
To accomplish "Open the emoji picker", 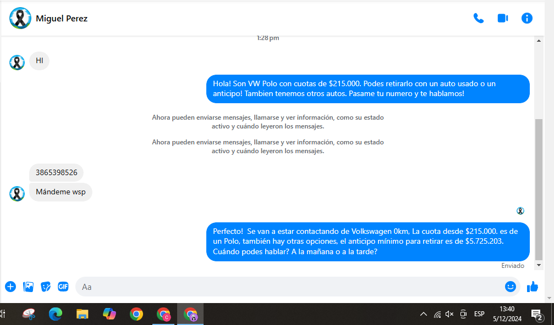I will [x=510, y=287].
